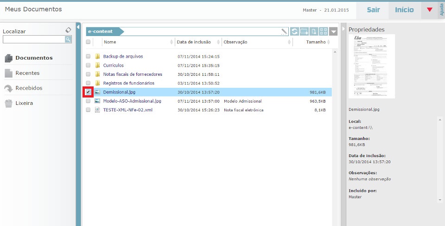
Task: Collapse the Propriedades panel with its arrow
Action: (343, 29)
